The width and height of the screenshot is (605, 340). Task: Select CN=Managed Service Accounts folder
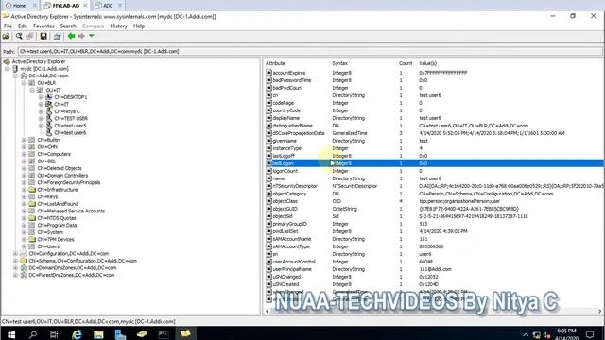click(71, 211)
